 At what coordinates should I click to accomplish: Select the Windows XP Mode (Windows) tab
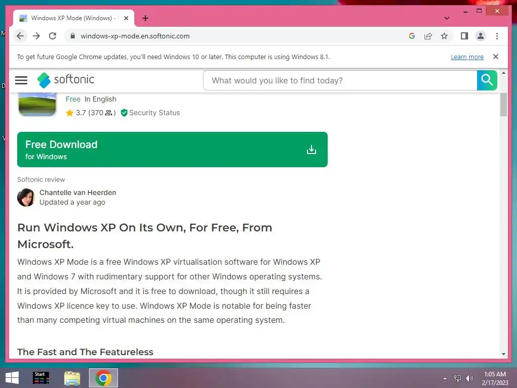(74, 18)
